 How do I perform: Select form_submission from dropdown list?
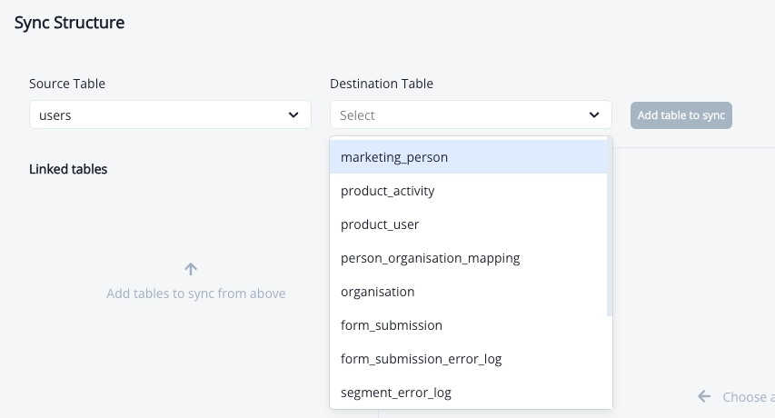[x=468, y=325]
